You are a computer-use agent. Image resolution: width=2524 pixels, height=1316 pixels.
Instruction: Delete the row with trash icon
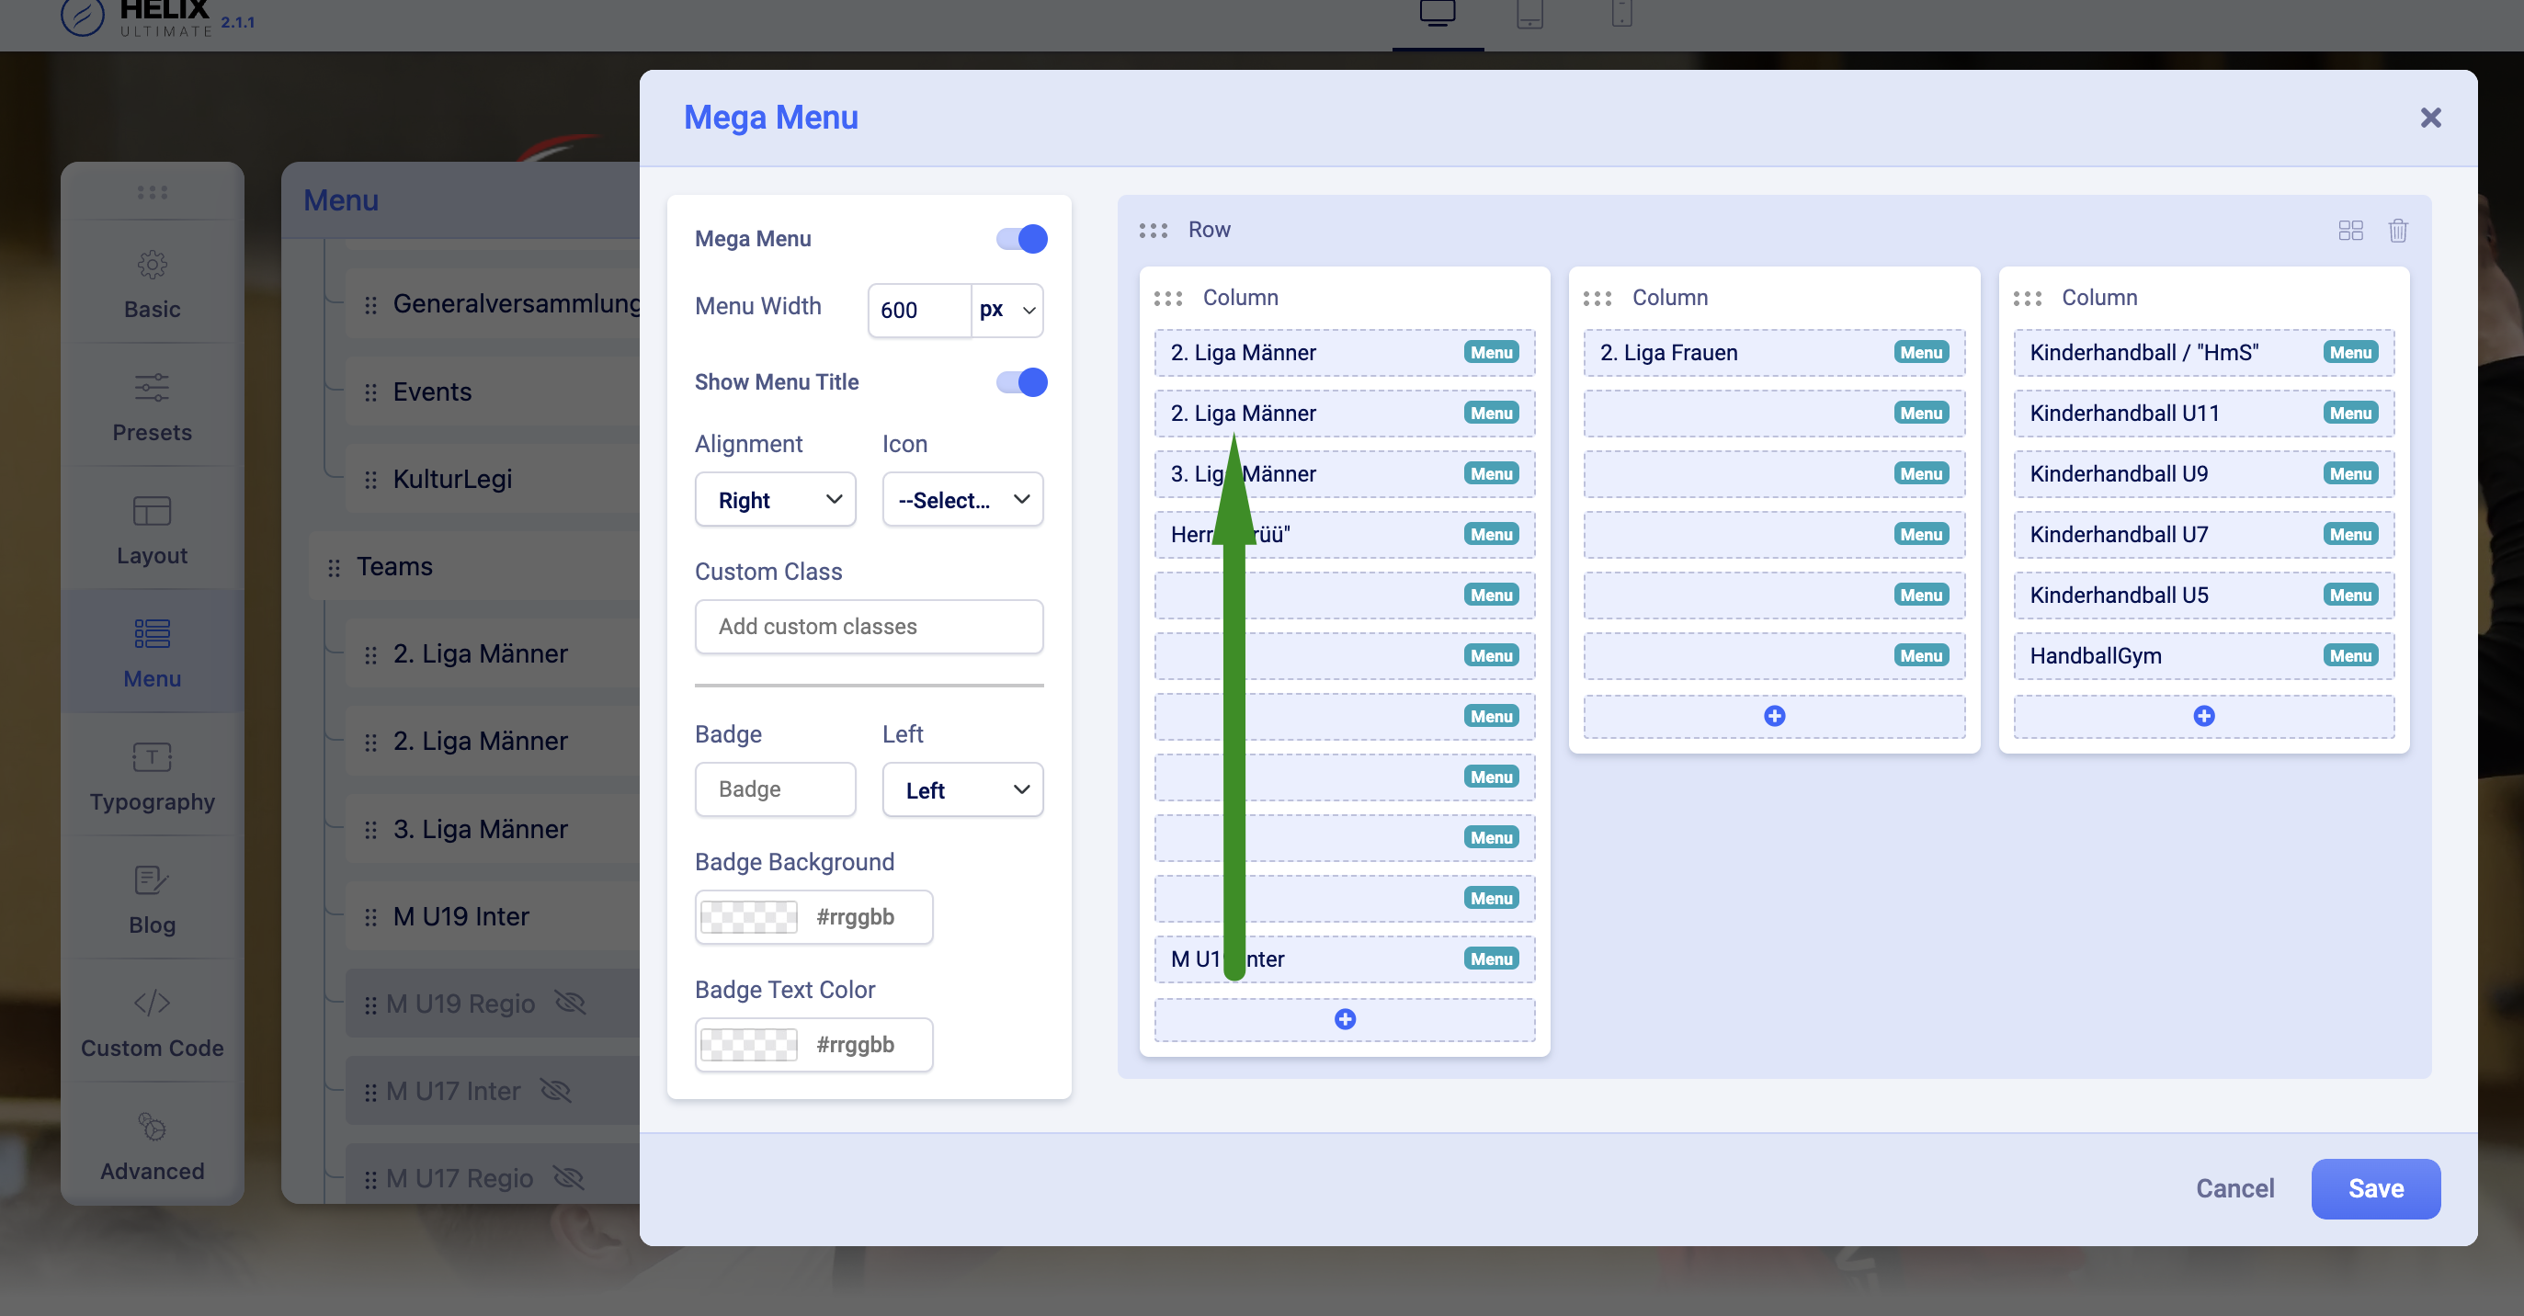2397,231
